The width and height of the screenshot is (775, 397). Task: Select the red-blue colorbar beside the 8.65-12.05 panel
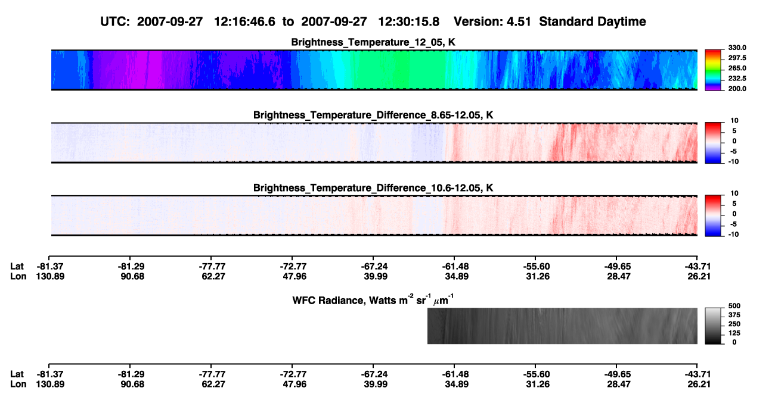(x=714, y=143)
